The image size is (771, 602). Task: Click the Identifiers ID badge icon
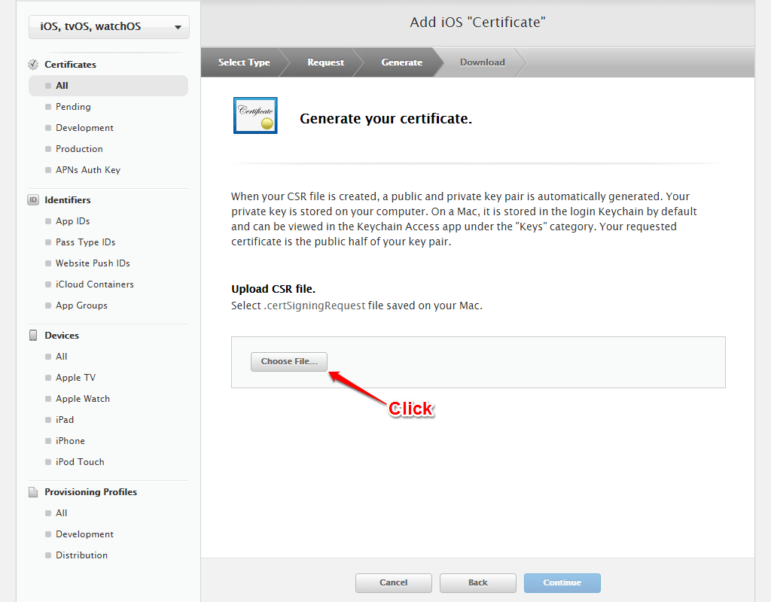(x=33, y=200)
